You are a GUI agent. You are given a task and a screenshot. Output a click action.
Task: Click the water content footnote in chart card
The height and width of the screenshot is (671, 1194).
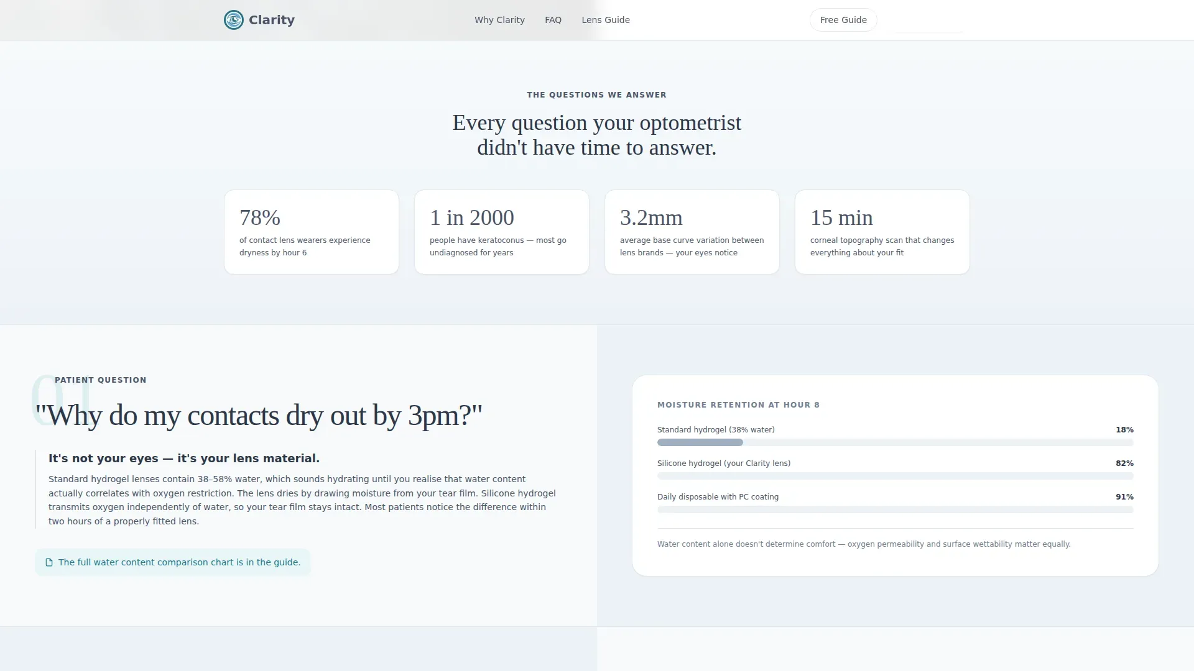tap(864, 544)
